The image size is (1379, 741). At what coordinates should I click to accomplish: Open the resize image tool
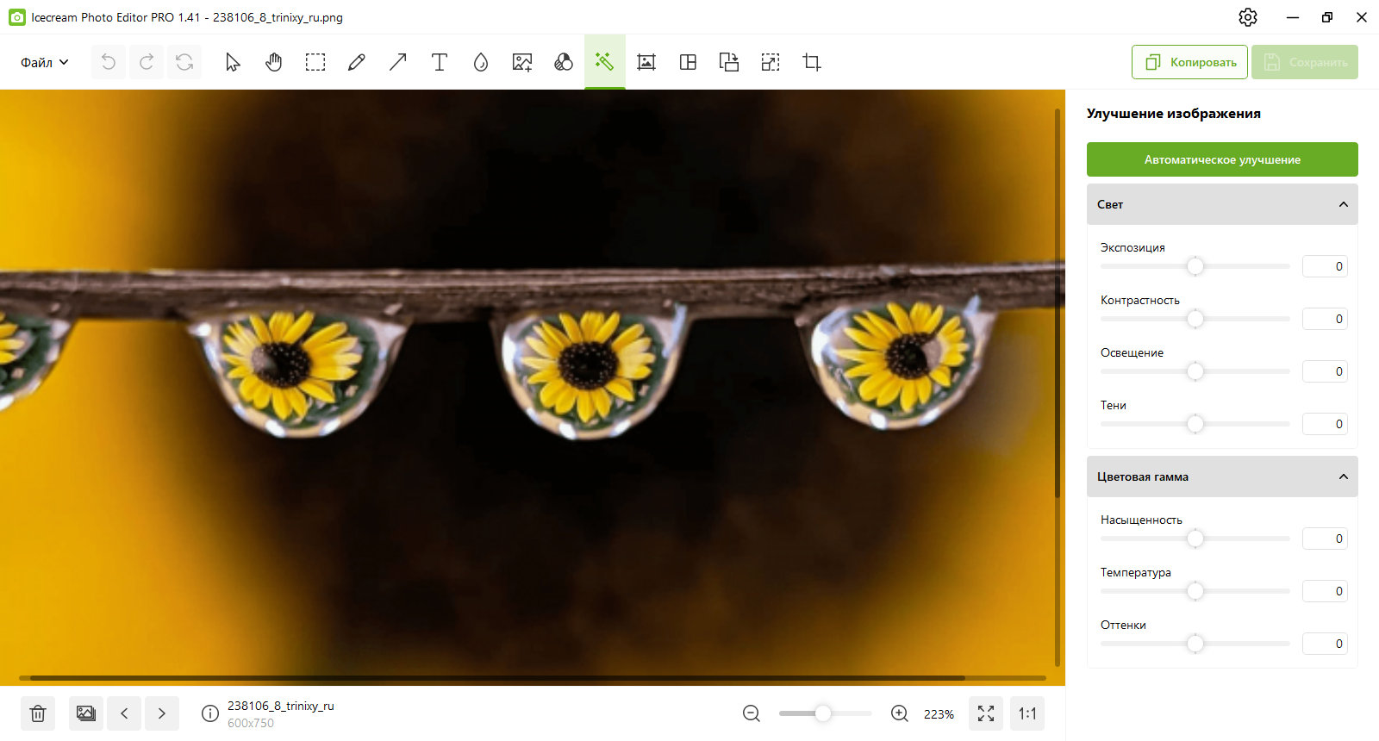point(771,62)
